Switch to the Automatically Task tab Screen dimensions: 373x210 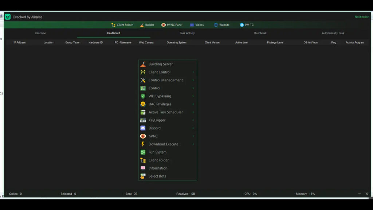(x=333, y=33)
